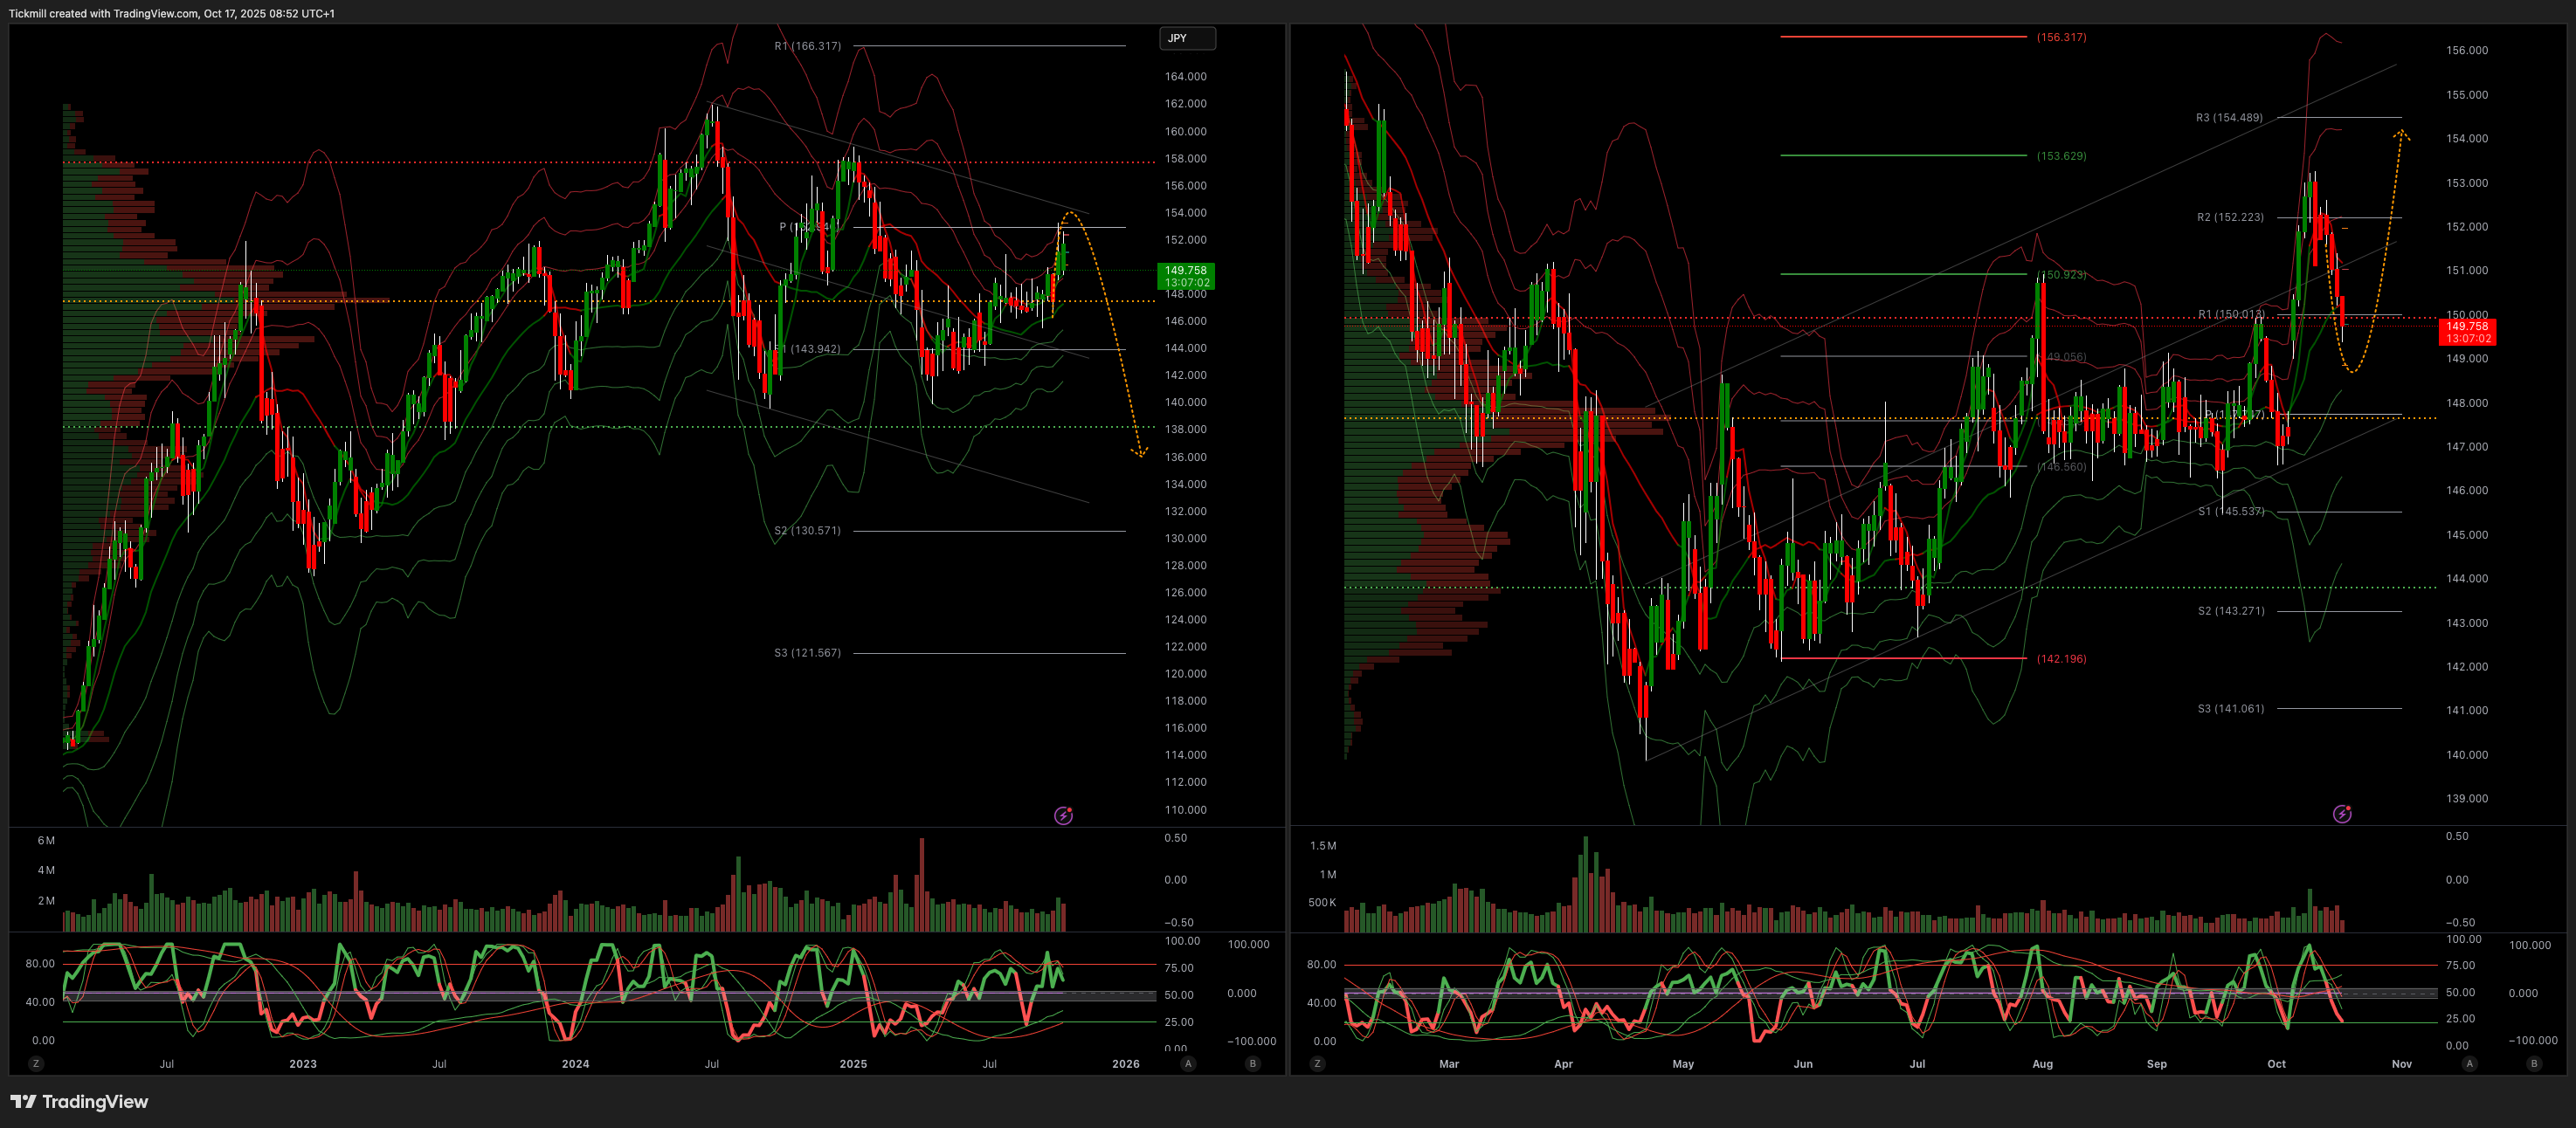Click the S3 (121.567) support level label
The width and height of the screenshot is (2576, 1128).
tap(807, 652)
